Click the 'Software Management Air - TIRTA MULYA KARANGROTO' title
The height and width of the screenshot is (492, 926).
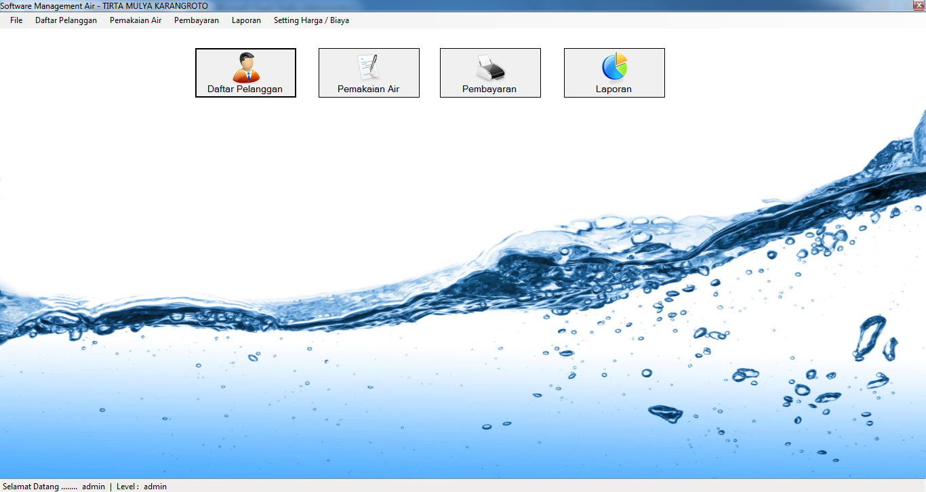pyautogui.click(x=104, y=5)
